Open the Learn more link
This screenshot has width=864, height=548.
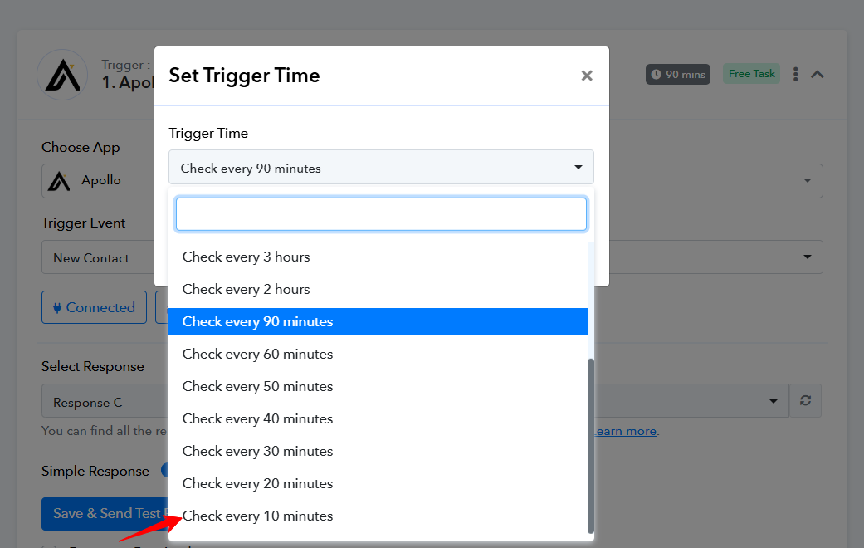[626, 431]
